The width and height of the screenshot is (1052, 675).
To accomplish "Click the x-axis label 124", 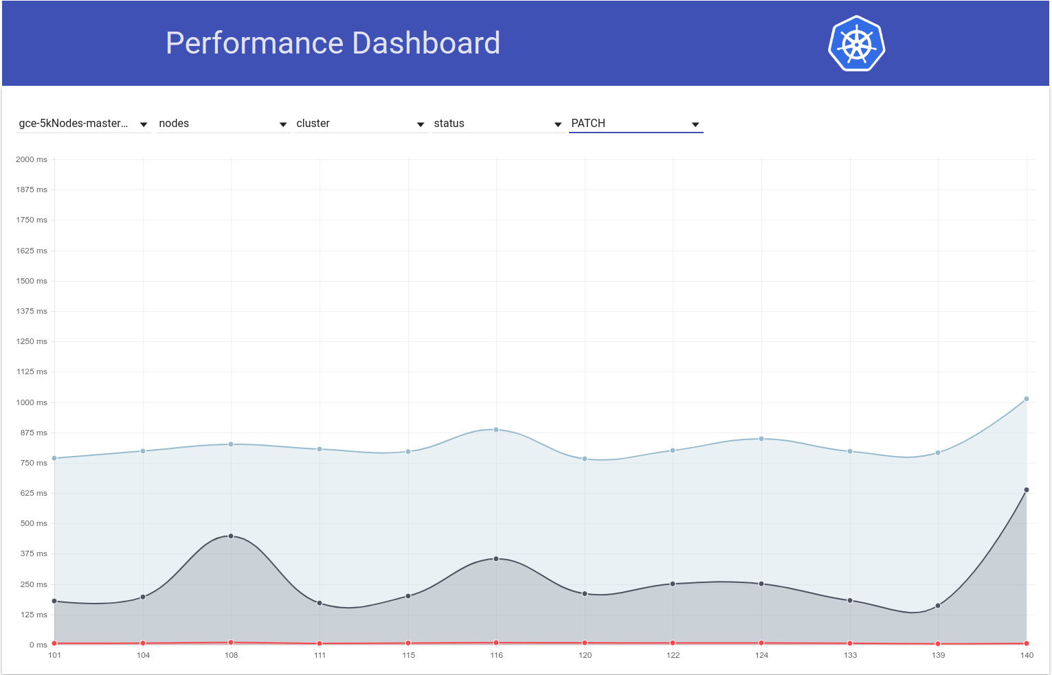I will click(x=762, y=655).
